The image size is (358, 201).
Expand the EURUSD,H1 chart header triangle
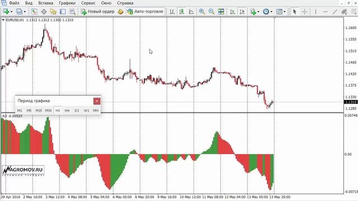(x=3, y=20)
